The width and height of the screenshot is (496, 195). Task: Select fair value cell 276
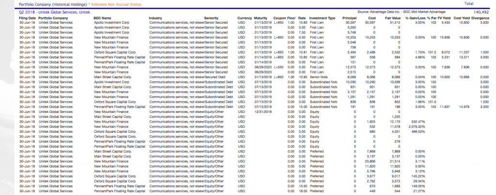[398, 141]
